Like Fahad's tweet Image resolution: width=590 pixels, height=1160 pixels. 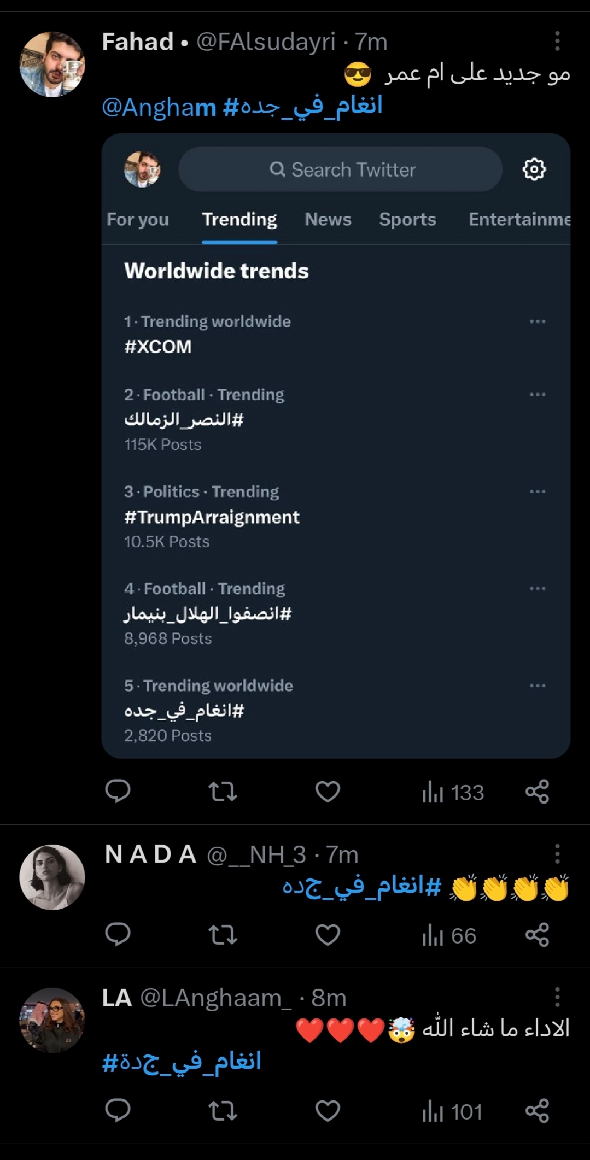click(x=328, y=791)
